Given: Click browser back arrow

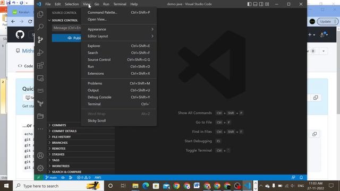Looking at the screenshot, I should click(x=13, y=21).
